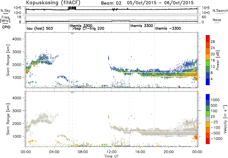
Task: Click the 3000 tick of the velocity panel
Action: click(17, 111)
